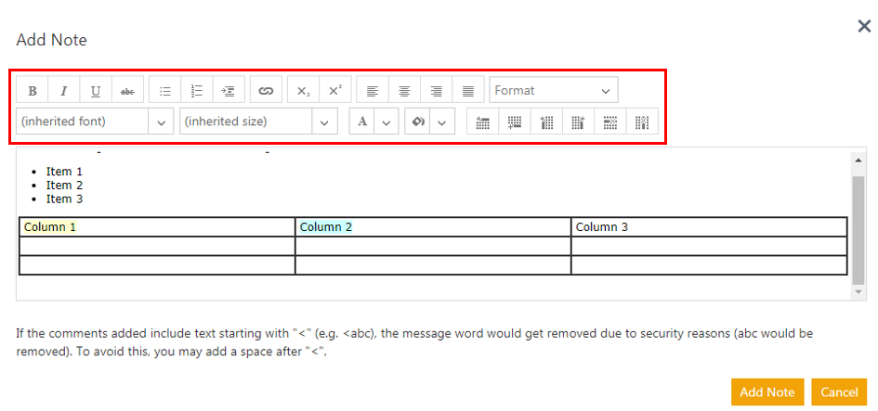The width and height of the screenshot is (878, 411).
Task: Click the Column 2 table cell
Action: [x=432, y=227]
